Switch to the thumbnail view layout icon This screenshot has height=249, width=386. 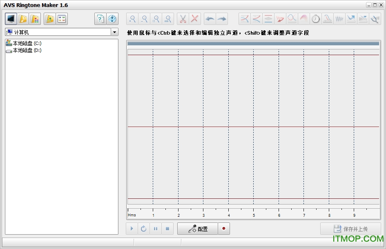[62, 19]
